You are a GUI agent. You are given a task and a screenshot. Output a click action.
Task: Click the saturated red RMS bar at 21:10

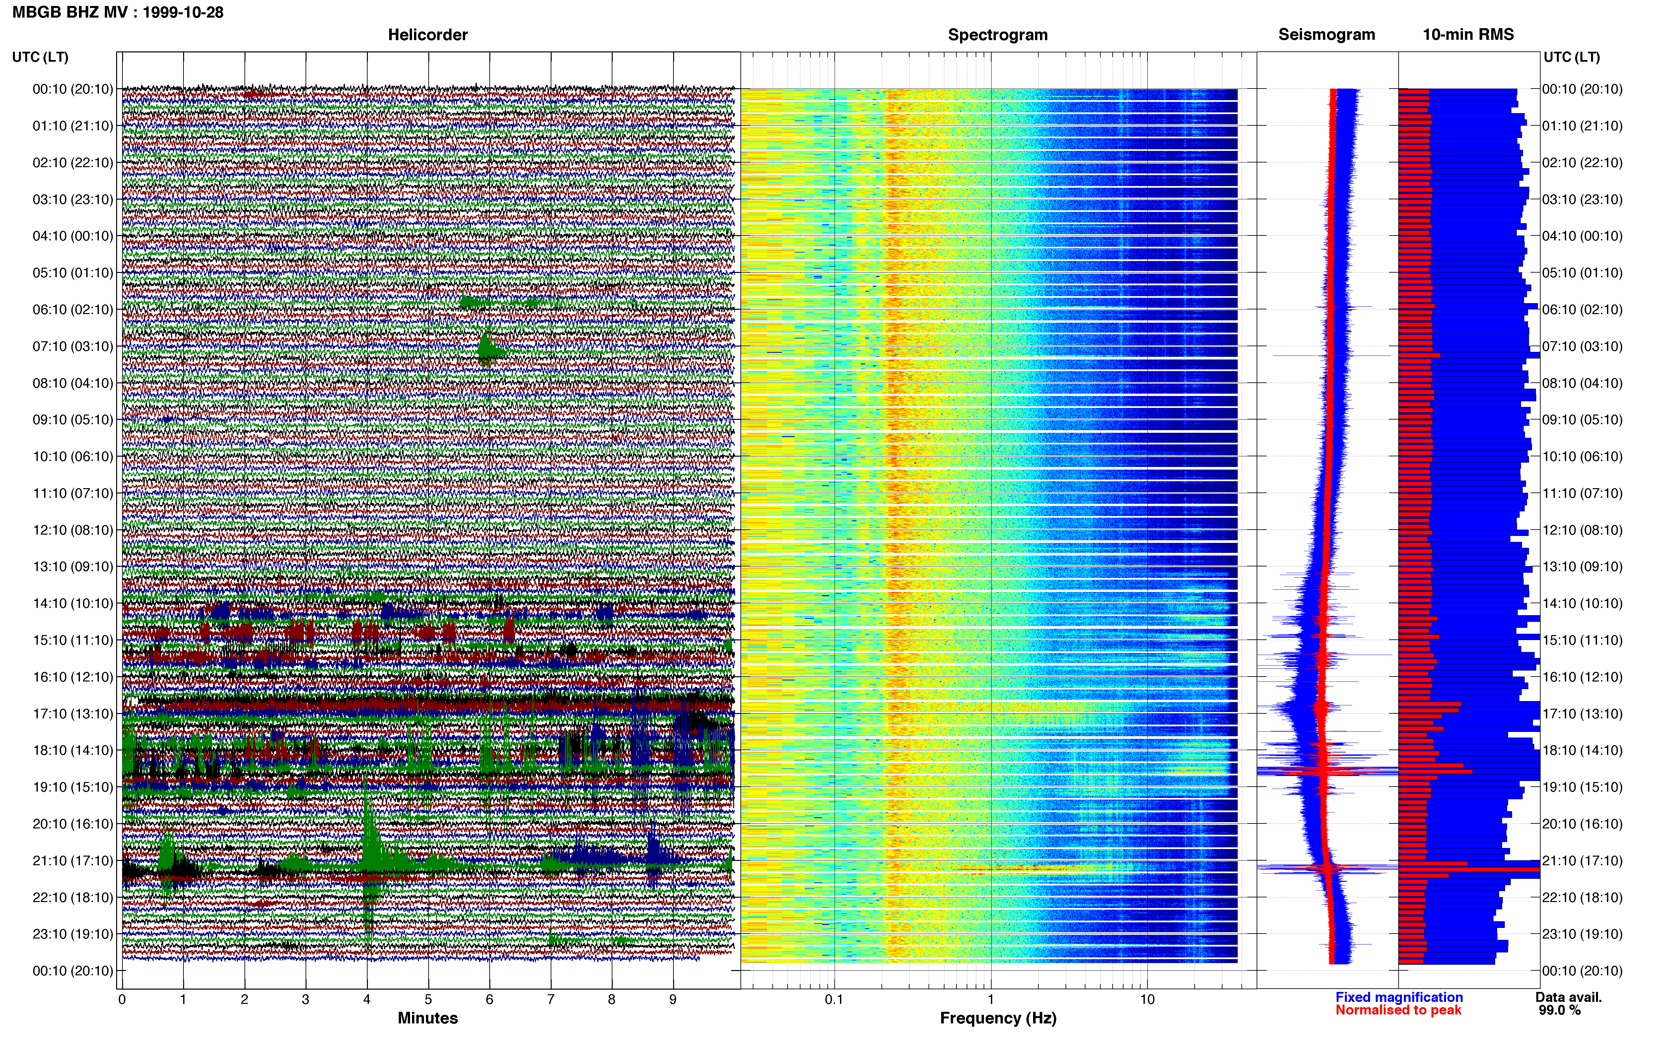point(1470,870)
